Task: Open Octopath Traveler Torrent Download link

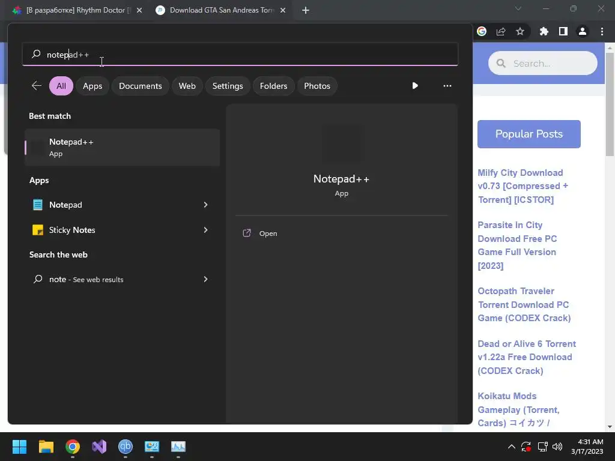Action: [x=524, y=304]
